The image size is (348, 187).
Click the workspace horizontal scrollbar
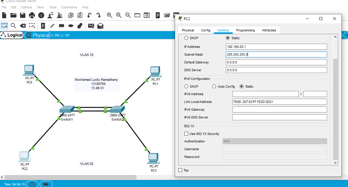point(70,177)
